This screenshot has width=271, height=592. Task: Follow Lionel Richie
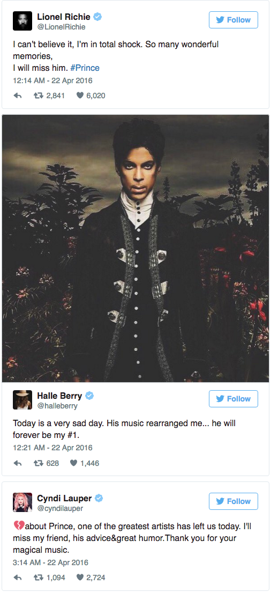(234, 20)
